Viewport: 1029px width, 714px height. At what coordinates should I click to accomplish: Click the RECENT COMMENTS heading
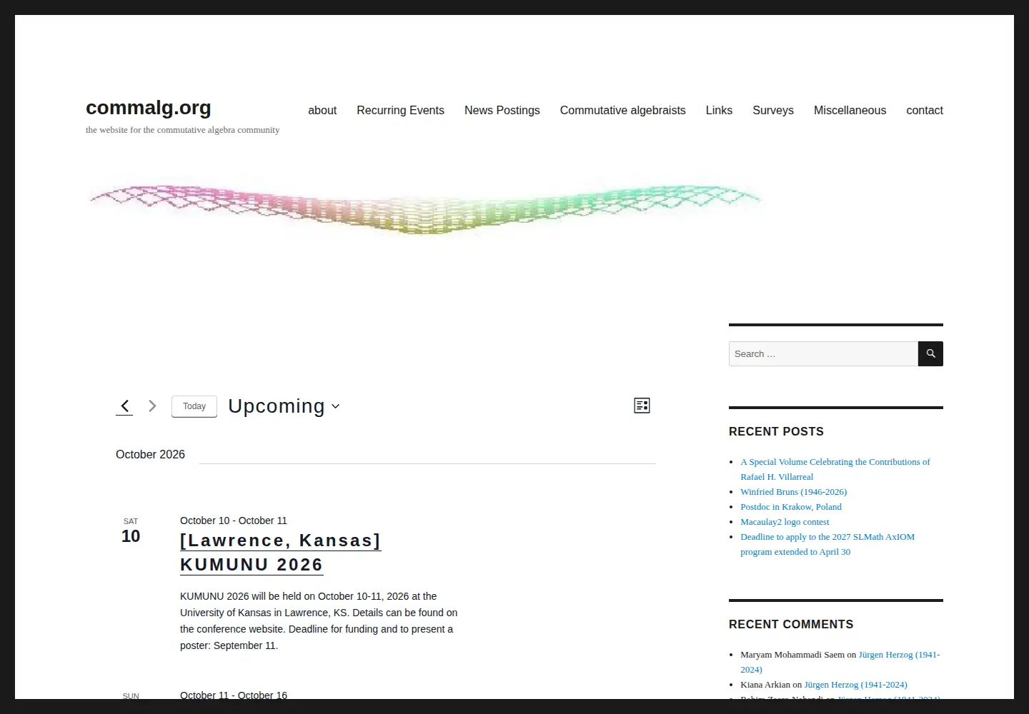tap(791, 624)
